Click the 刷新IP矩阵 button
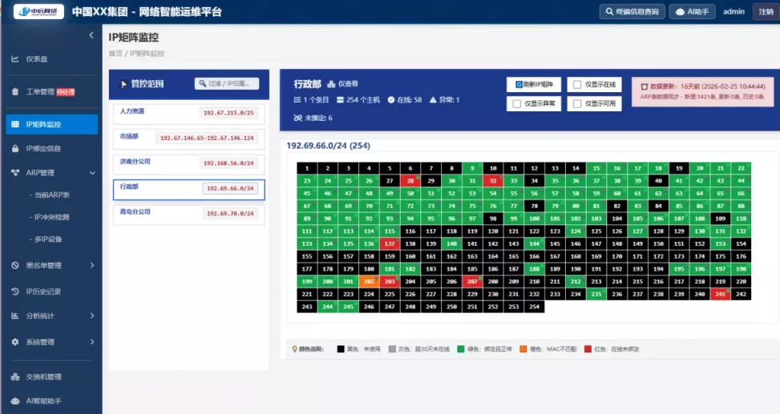 tap(535, 84)
